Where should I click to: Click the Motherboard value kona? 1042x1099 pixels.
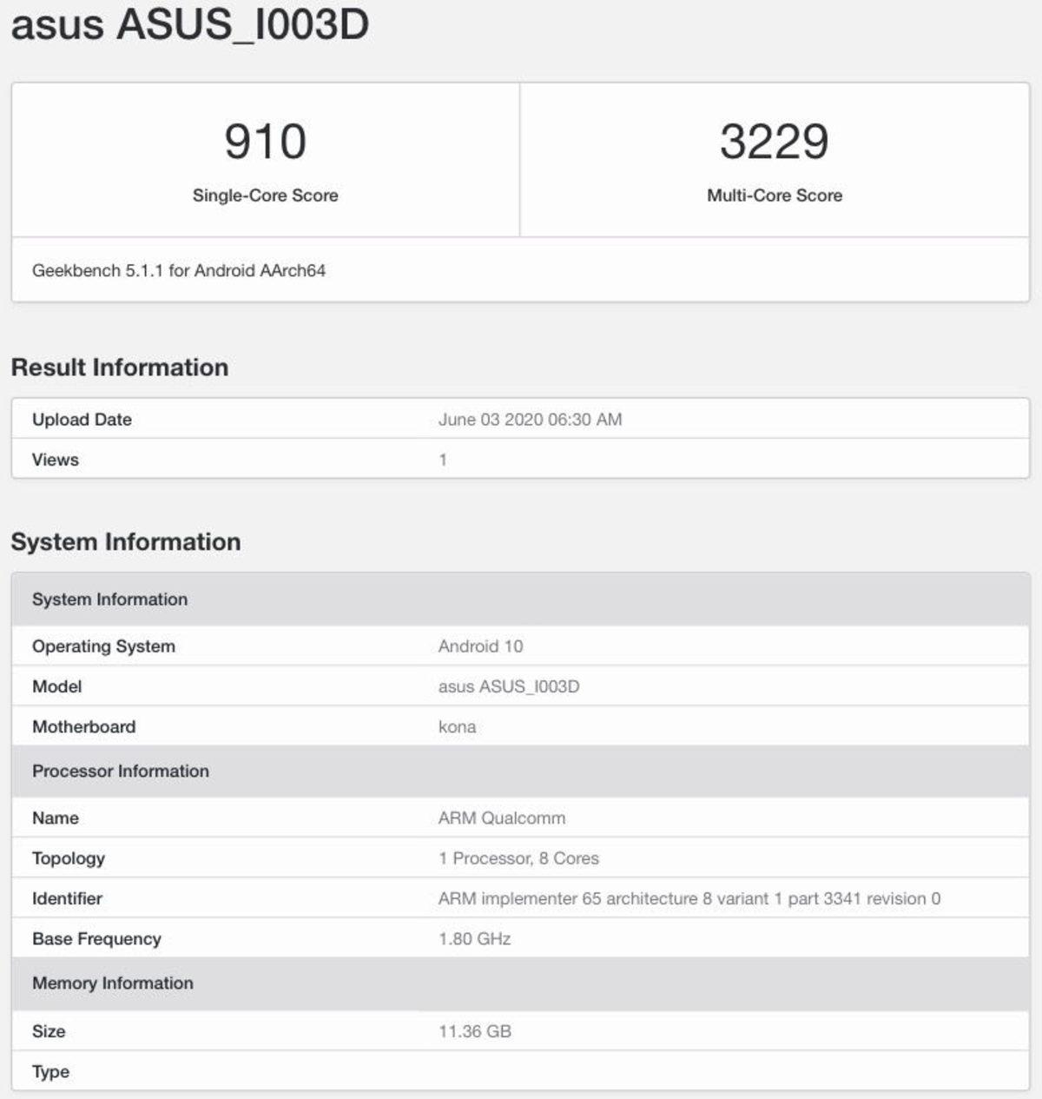[455, 726]
